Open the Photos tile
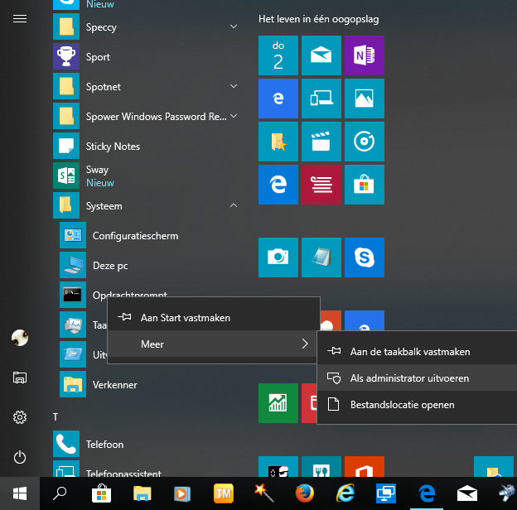The image size is (517, 510). (365, 99)
